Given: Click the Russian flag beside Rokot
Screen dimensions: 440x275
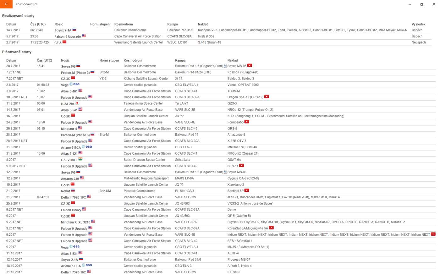Looking at the screenshot, I should click(x=73, y=190).
